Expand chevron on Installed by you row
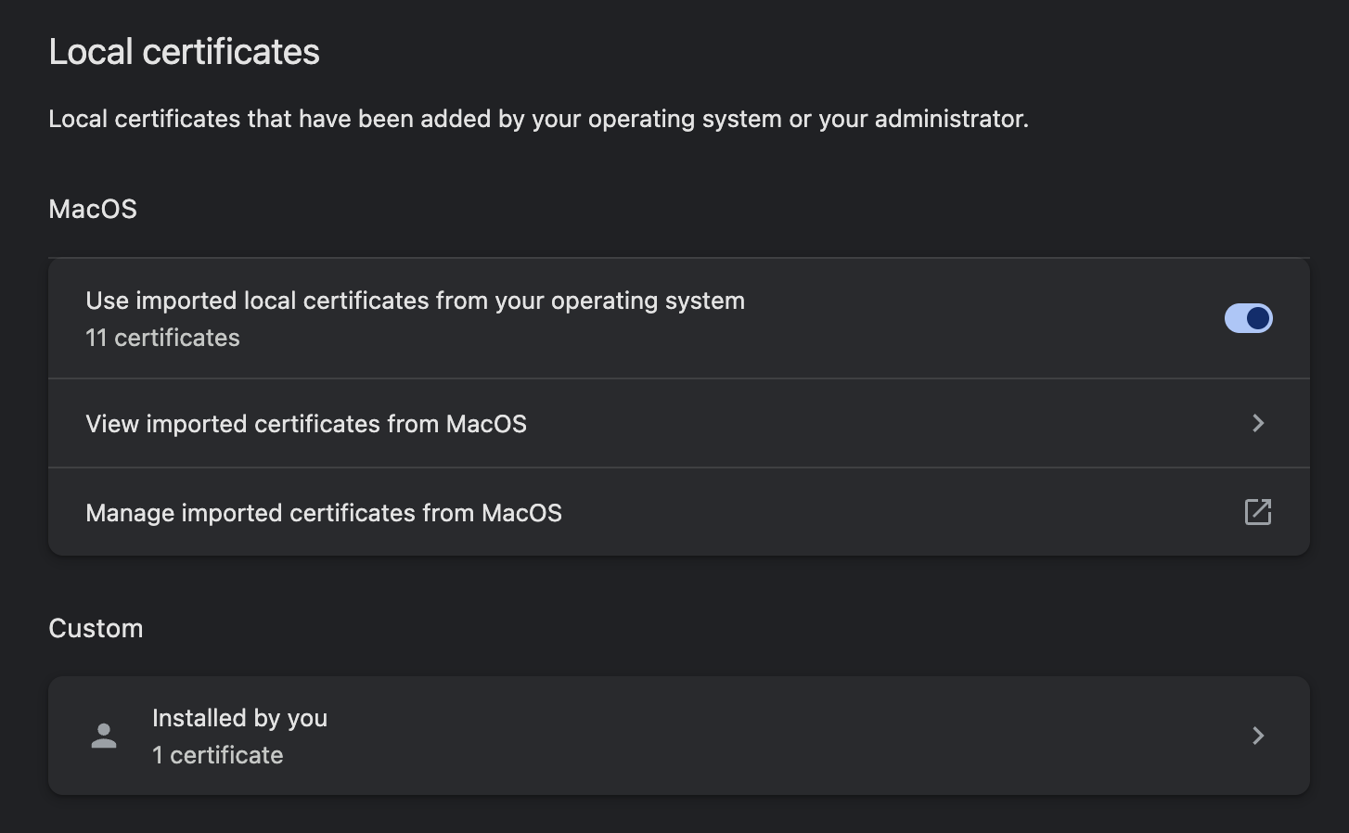Image resolution: width=1349 pixels, height=833 pixels. (x=1258, y=736)
